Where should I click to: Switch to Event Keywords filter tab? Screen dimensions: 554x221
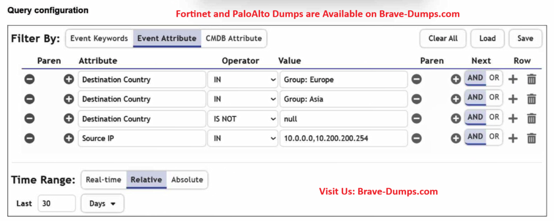click(x=99, y=39)
